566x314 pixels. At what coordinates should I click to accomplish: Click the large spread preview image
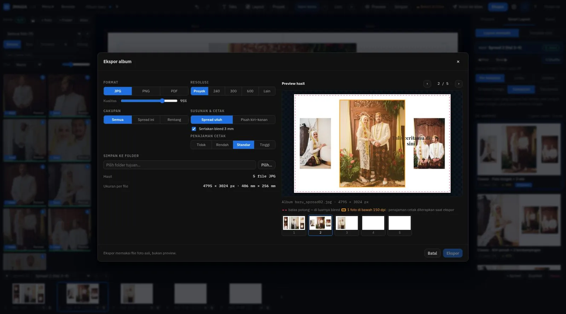[x=372, y=143]
